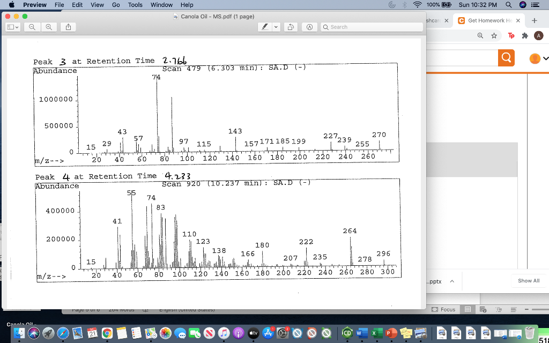This screenshot has height=343, width=549.
Task: Click the Share icon in Preview toolbar
Action: pos(68,27)
